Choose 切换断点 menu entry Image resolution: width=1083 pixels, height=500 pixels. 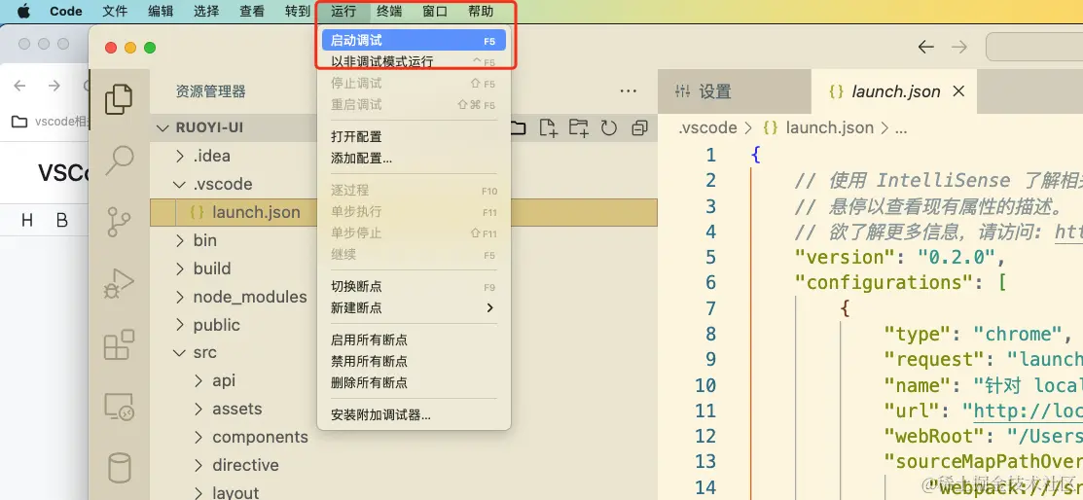point(414,287)
